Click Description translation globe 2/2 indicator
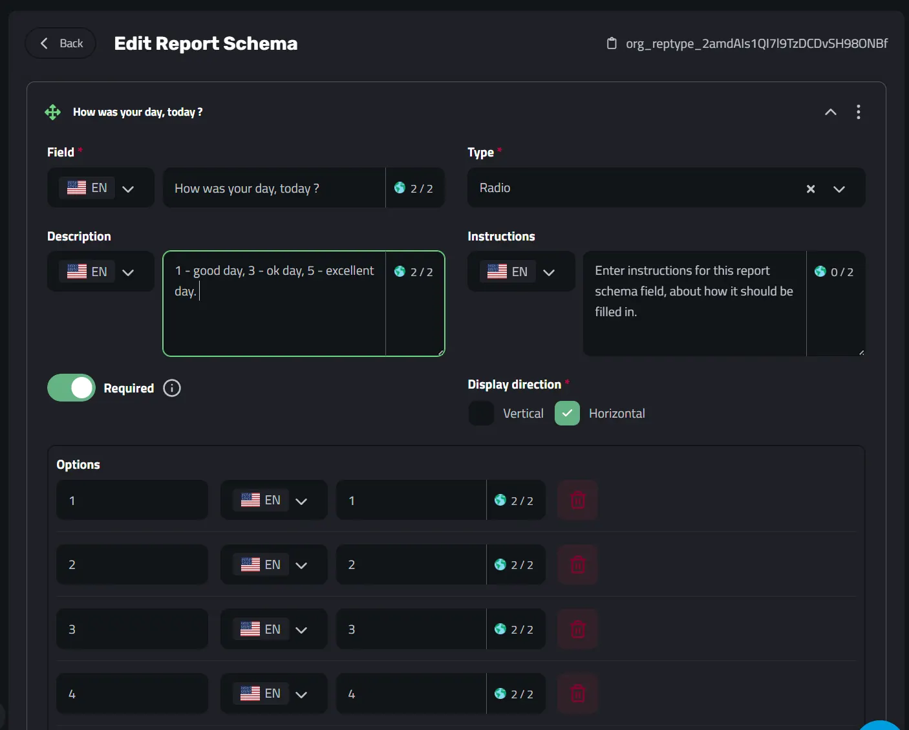 point(414,272)
